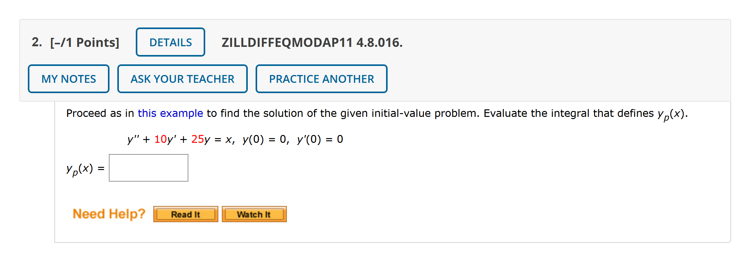Image resolution: width=733 pixels, height=260 pixels.
Task: Select the Need Help? label
Action: 109,213
